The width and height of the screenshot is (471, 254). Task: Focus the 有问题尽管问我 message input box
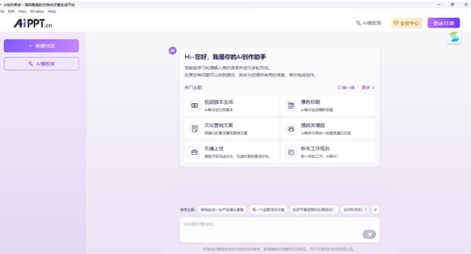280,230
